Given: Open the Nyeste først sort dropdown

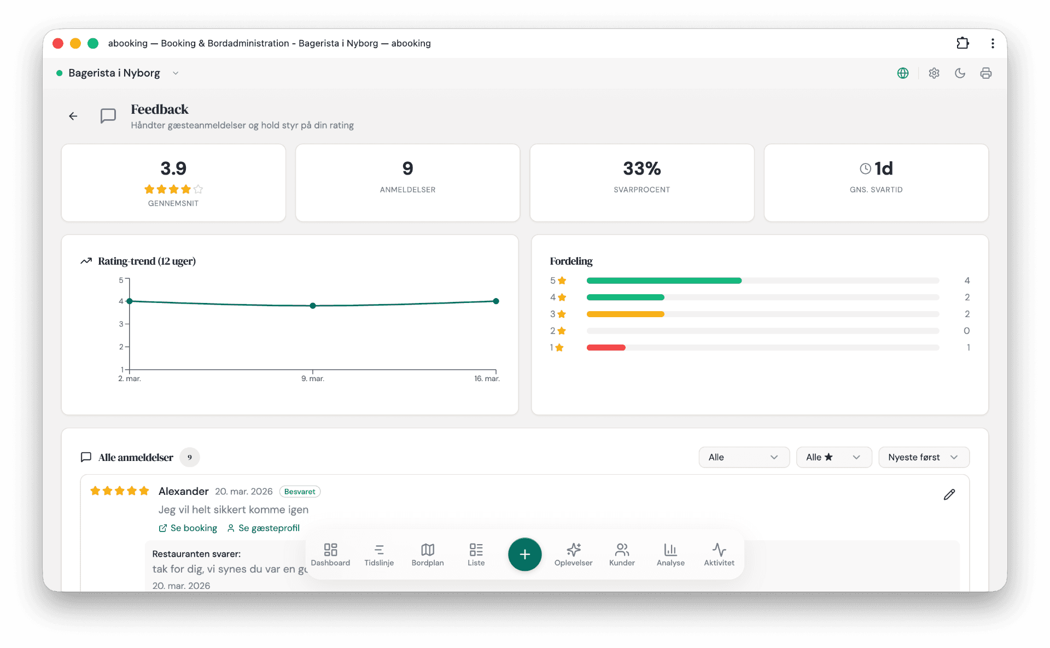Looking at the screenshot, I should [924, 457].
